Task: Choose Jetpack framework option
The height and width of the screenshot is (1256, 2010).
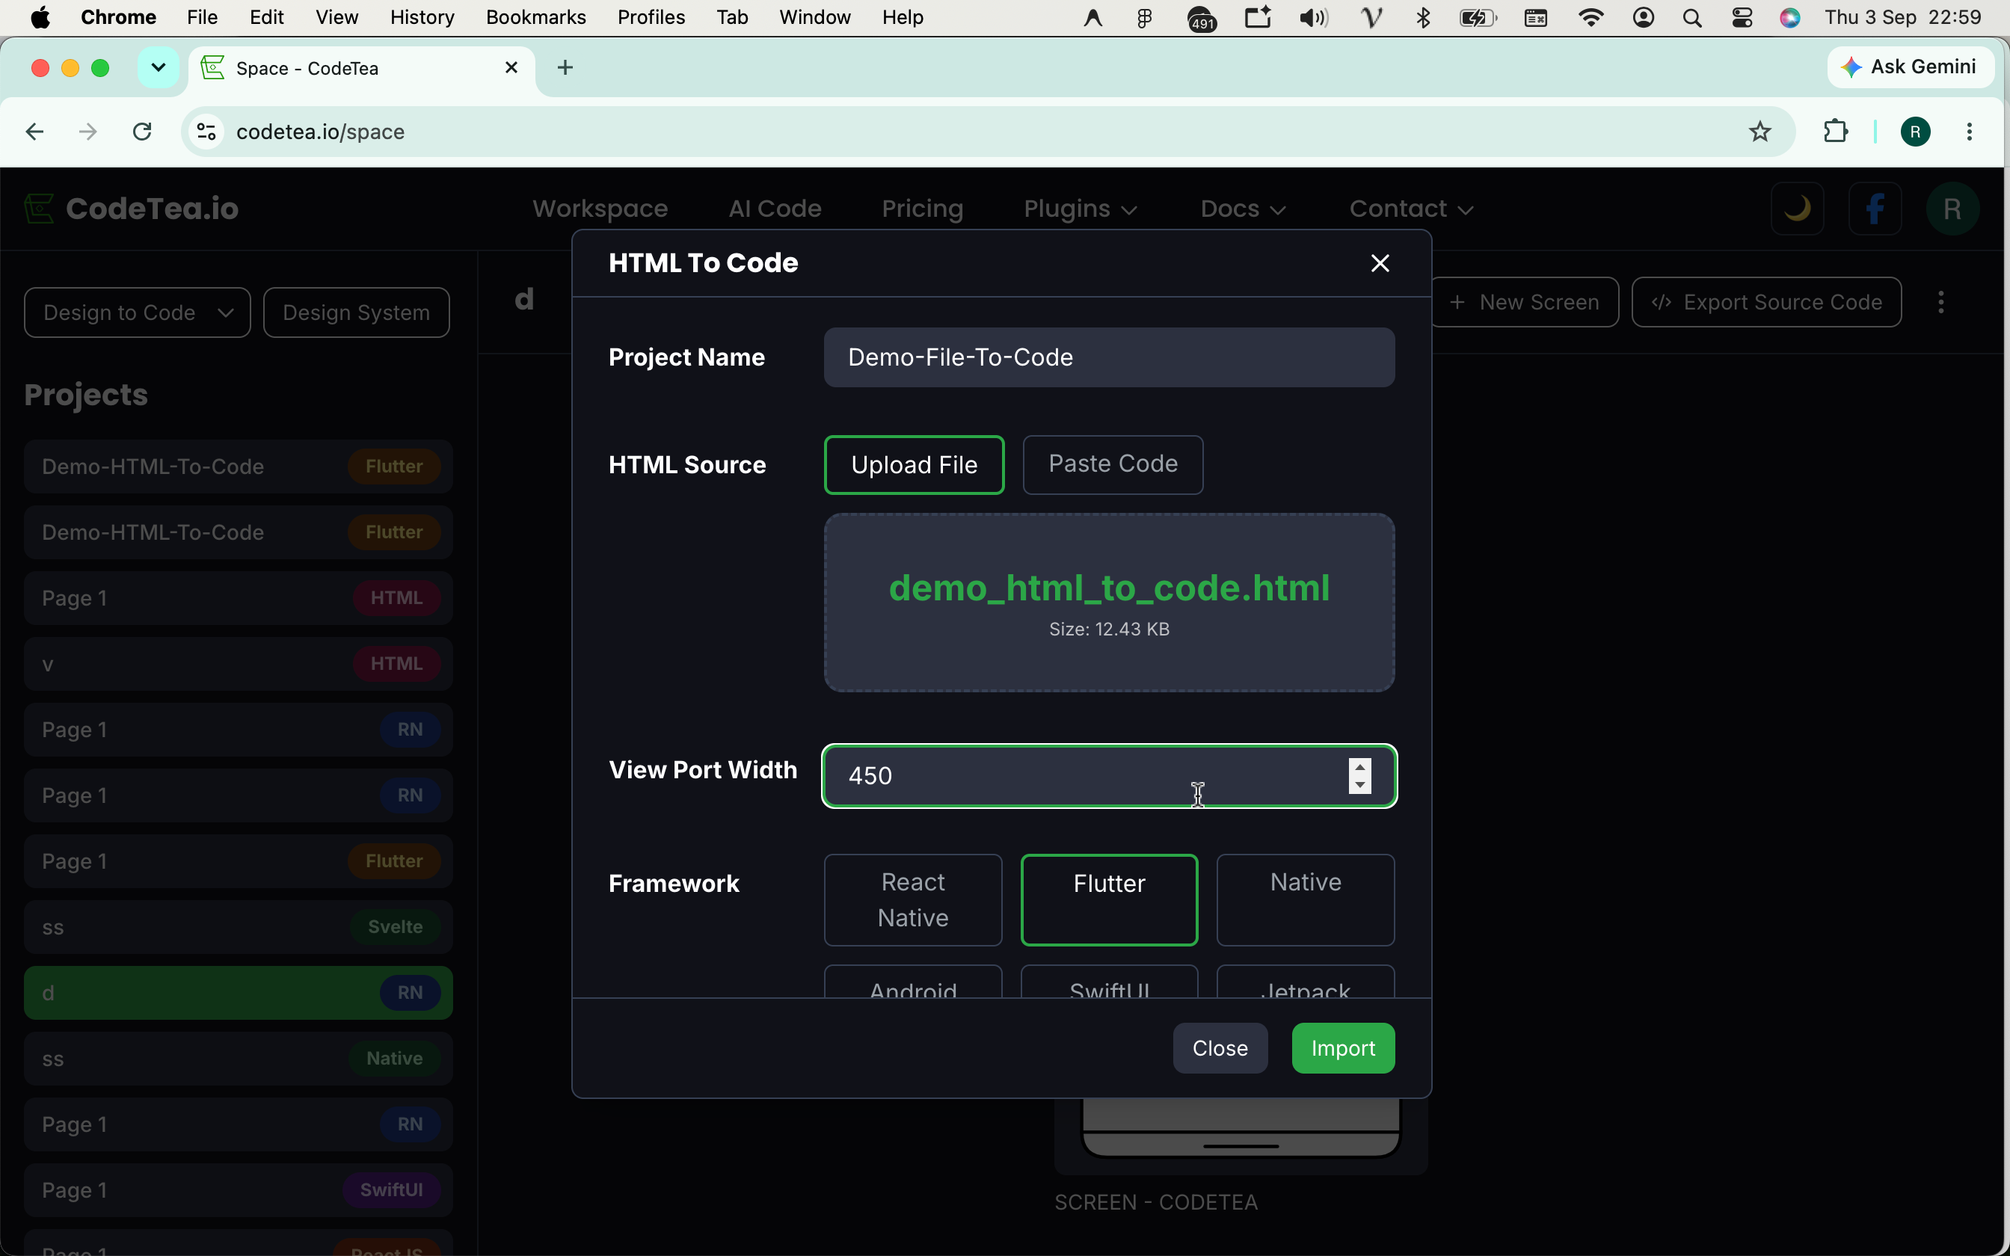Action: (1305, 982)
